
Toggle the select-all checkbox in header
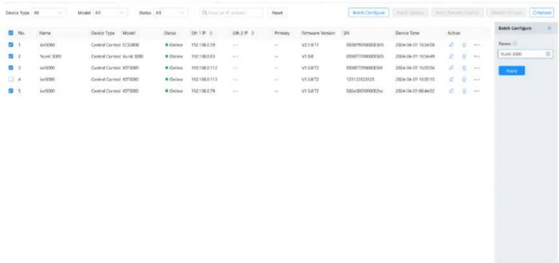[x=11, y=33]
